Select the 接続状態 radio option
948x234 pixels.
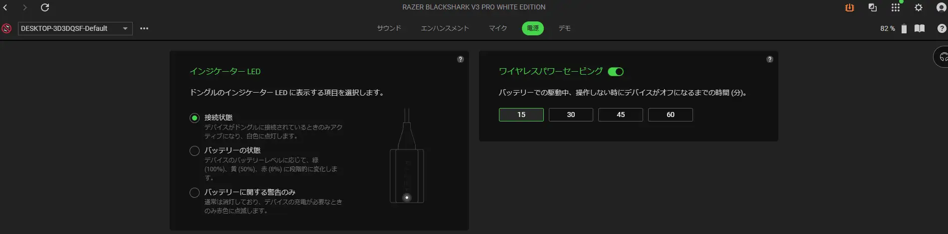click(195, 118)
